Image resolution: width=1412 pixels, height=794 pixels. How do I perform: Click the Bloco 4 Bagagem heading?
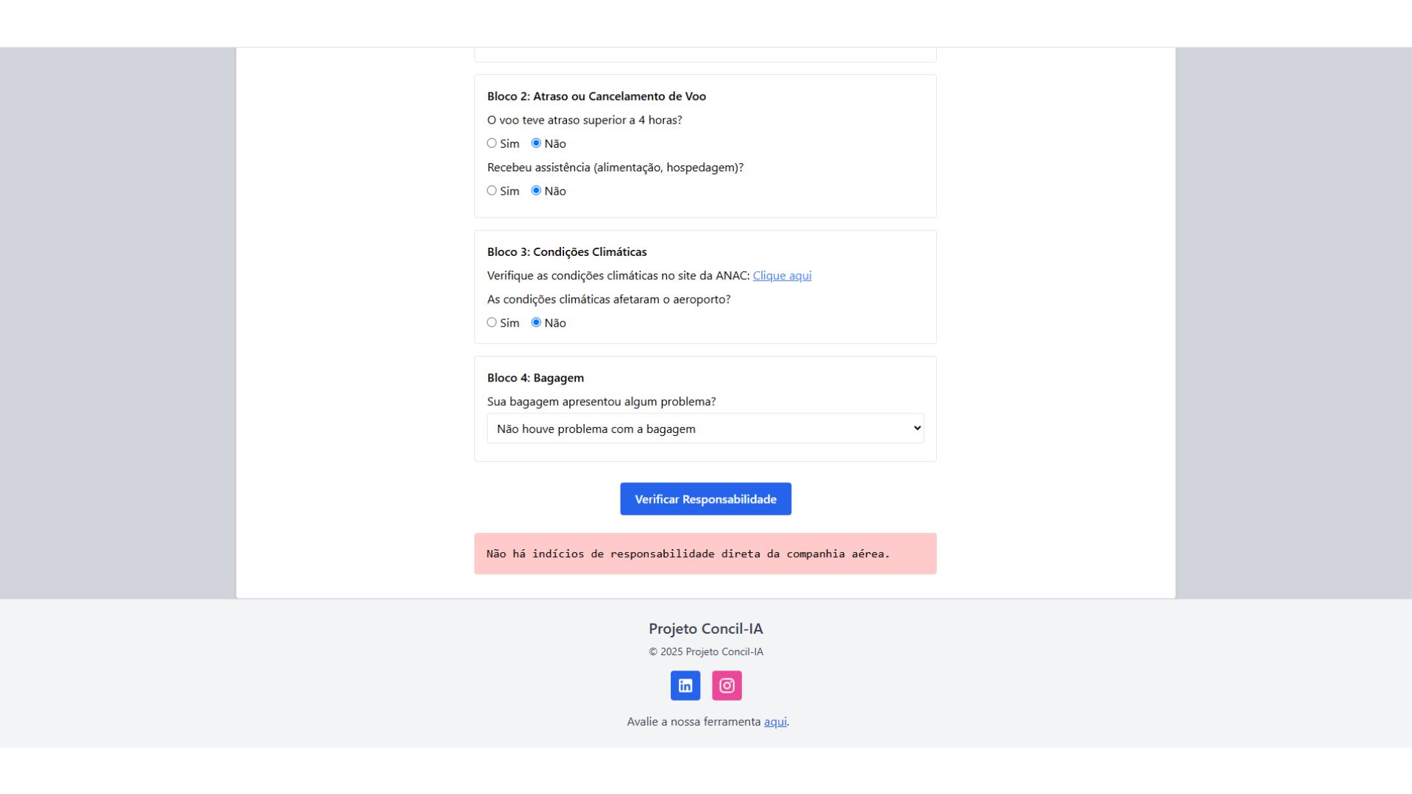tap(535, 378)
